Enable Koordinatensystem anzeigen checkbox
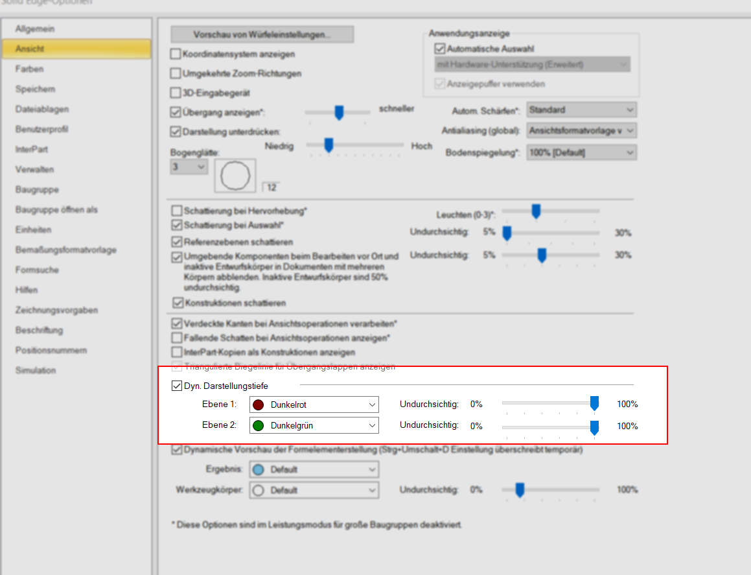 pos(176,54)
